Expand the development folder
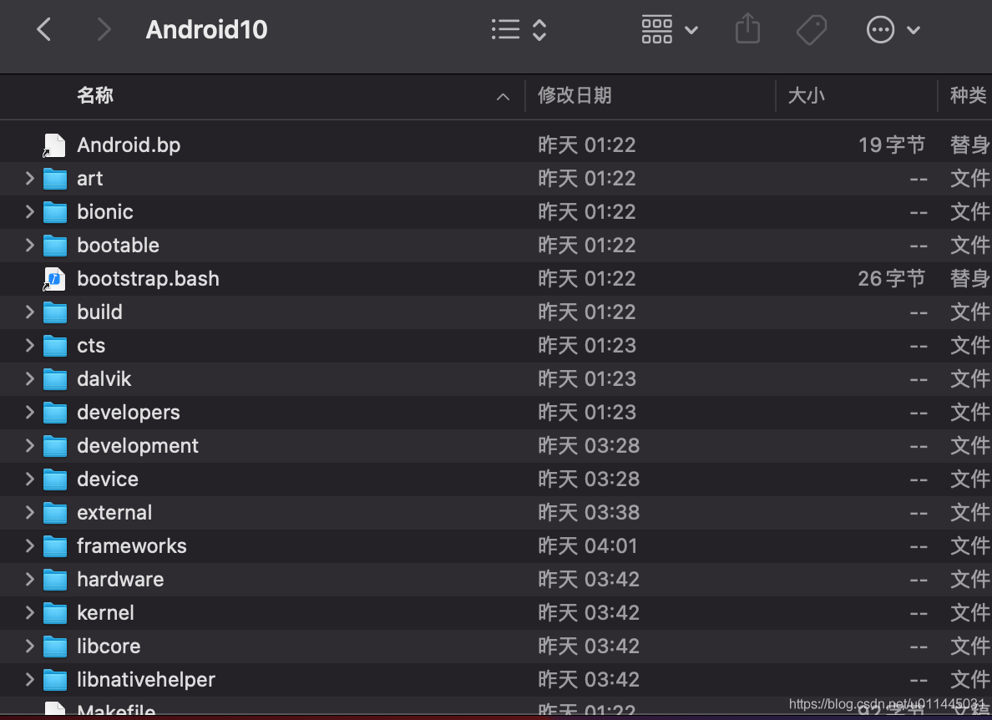The height and width of the screenshot is (720, 992). pyautogui.click(x=30, y=445)
